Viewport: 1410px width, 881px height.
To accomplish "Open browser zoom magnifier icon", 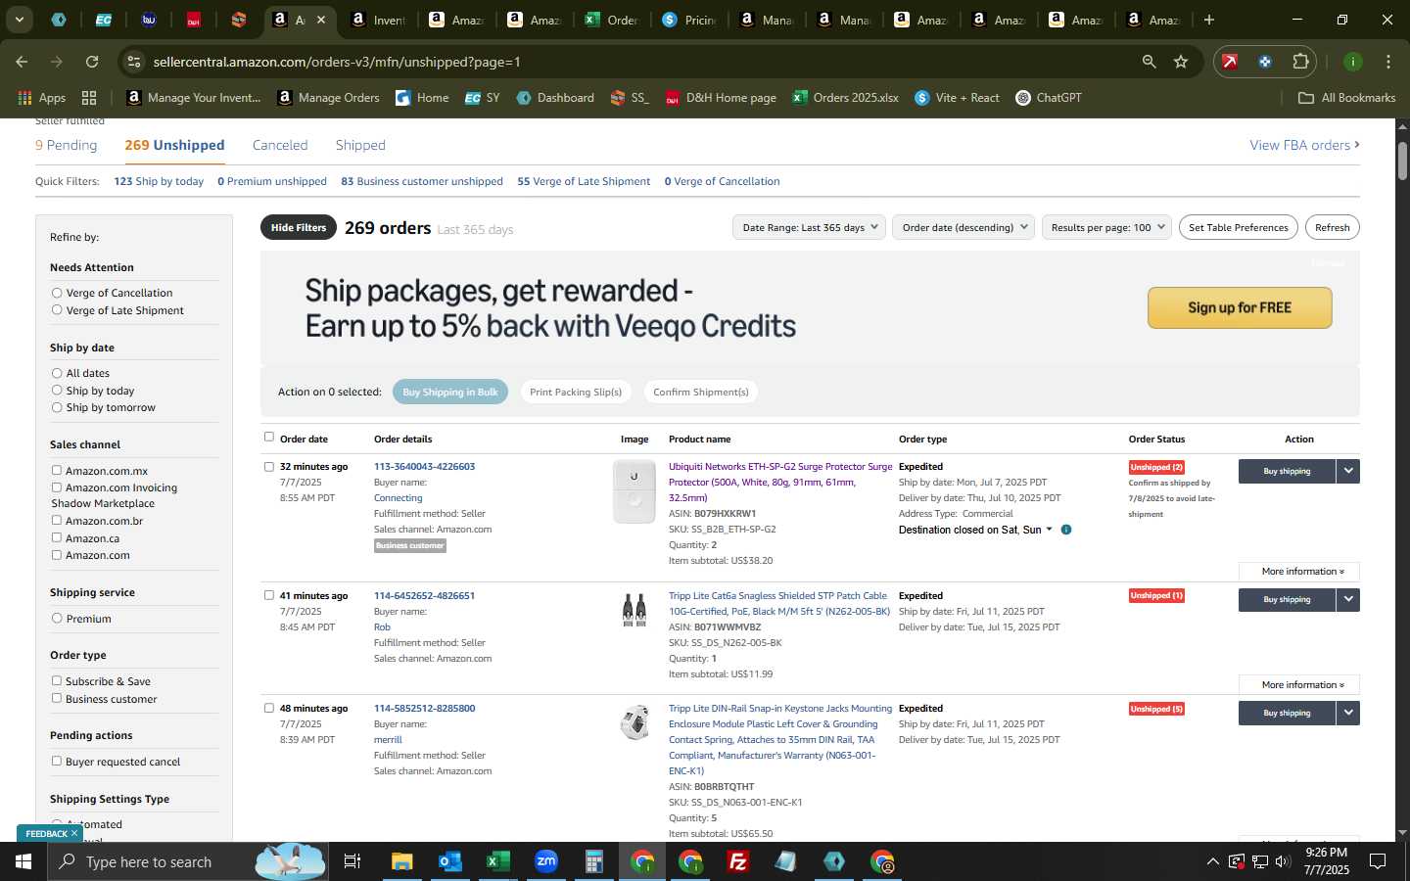I will tap(1149, 62).
